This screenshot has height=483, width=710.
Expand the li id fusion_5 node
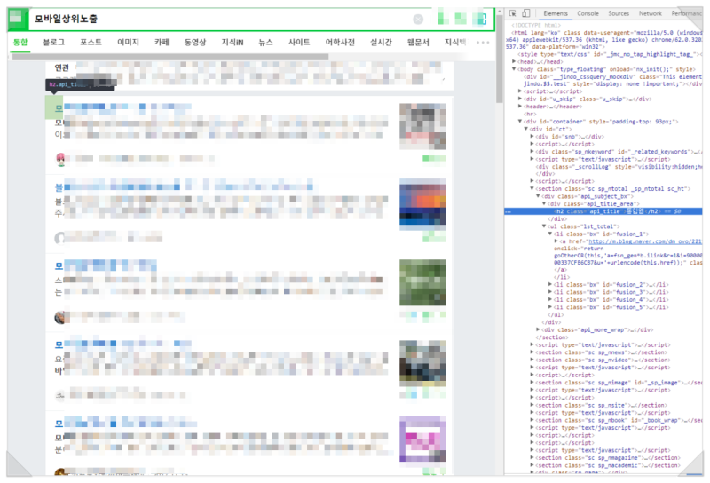coord(550,307)
